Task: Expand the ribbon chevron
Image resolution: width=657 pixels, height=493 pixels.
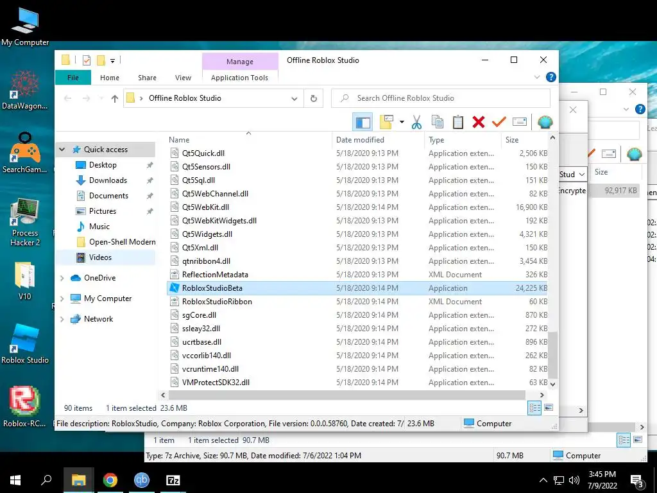Action: tap(537, 77)
